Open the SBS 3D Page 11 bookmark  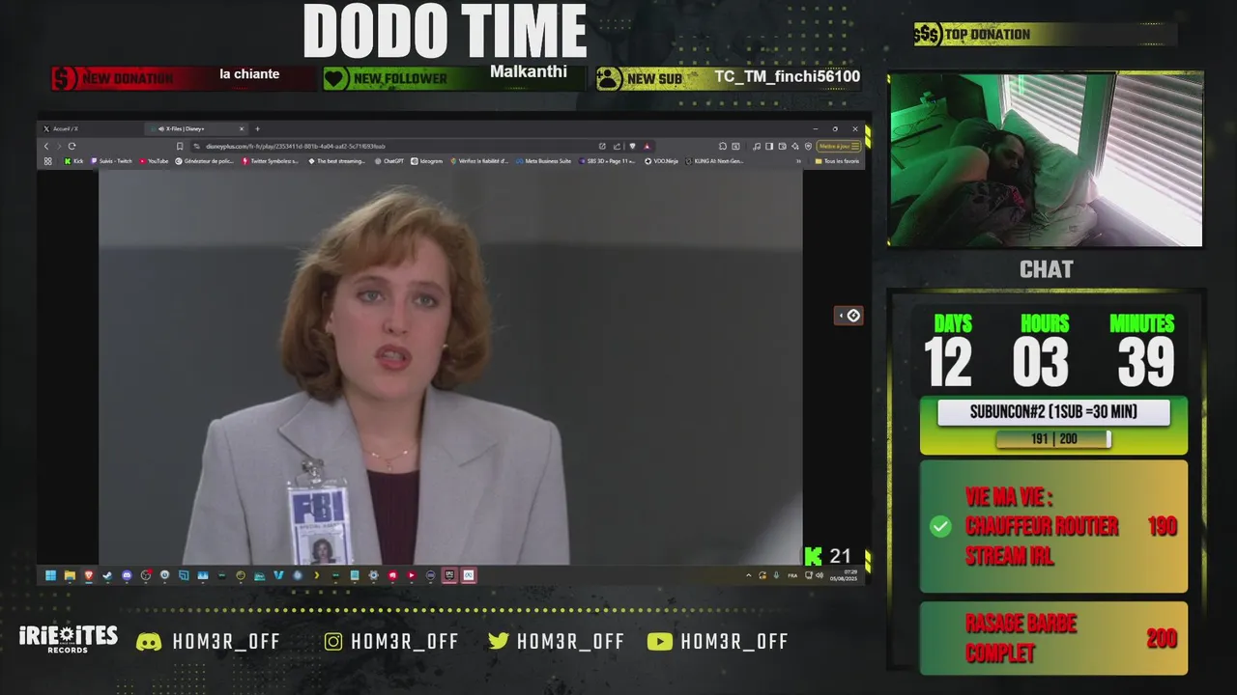coord(607,161)
